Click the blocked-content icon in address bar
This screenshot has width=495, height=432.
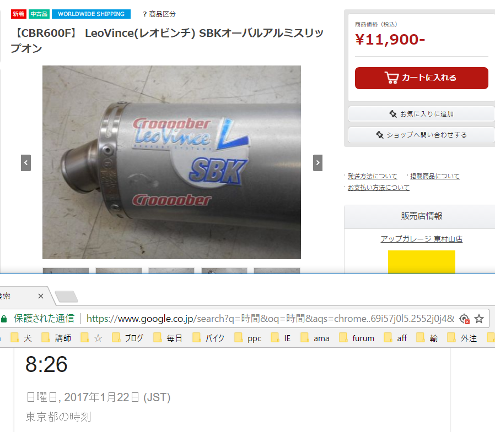(464, 319)
